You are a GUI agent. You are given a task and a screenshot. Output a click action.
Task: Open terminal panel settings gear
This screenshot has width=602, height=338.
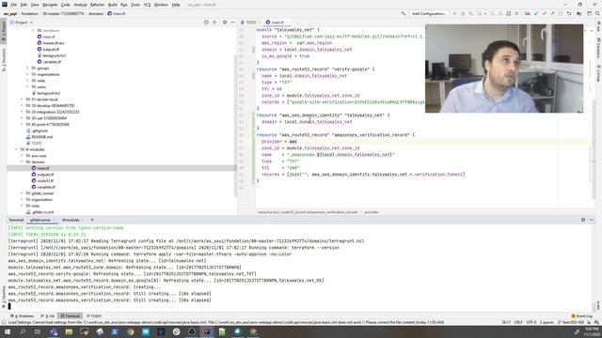click(583, 220)
